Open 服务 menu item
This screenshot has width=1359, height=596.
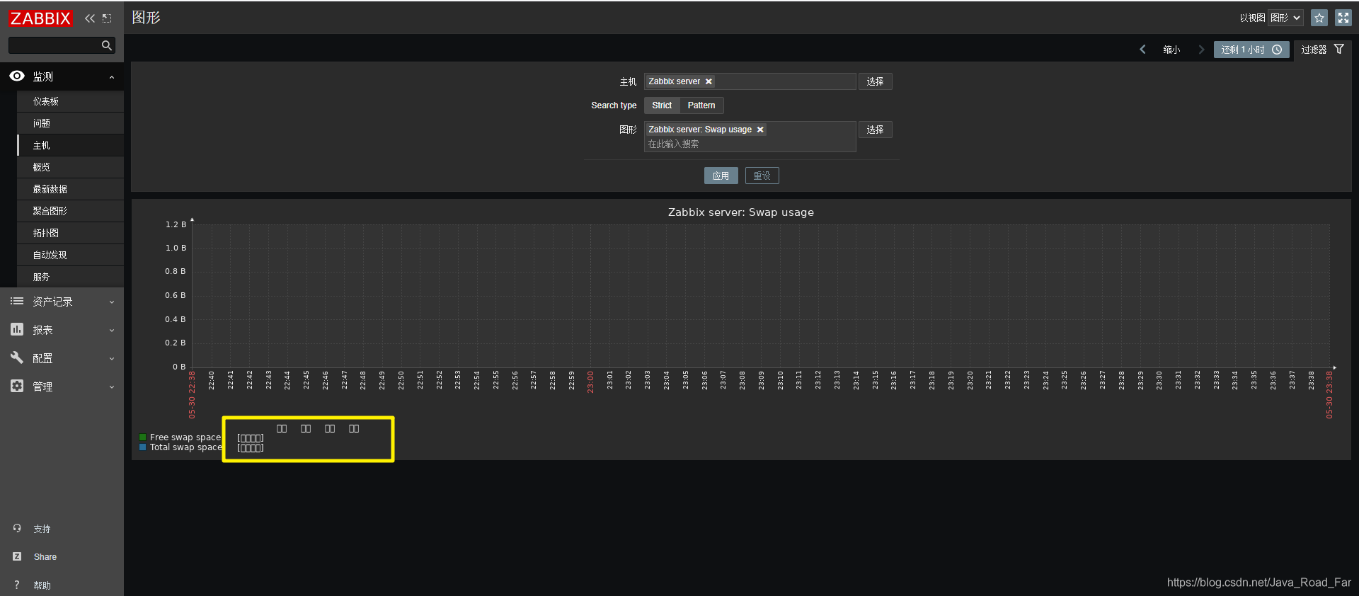[x=70, y=277]
